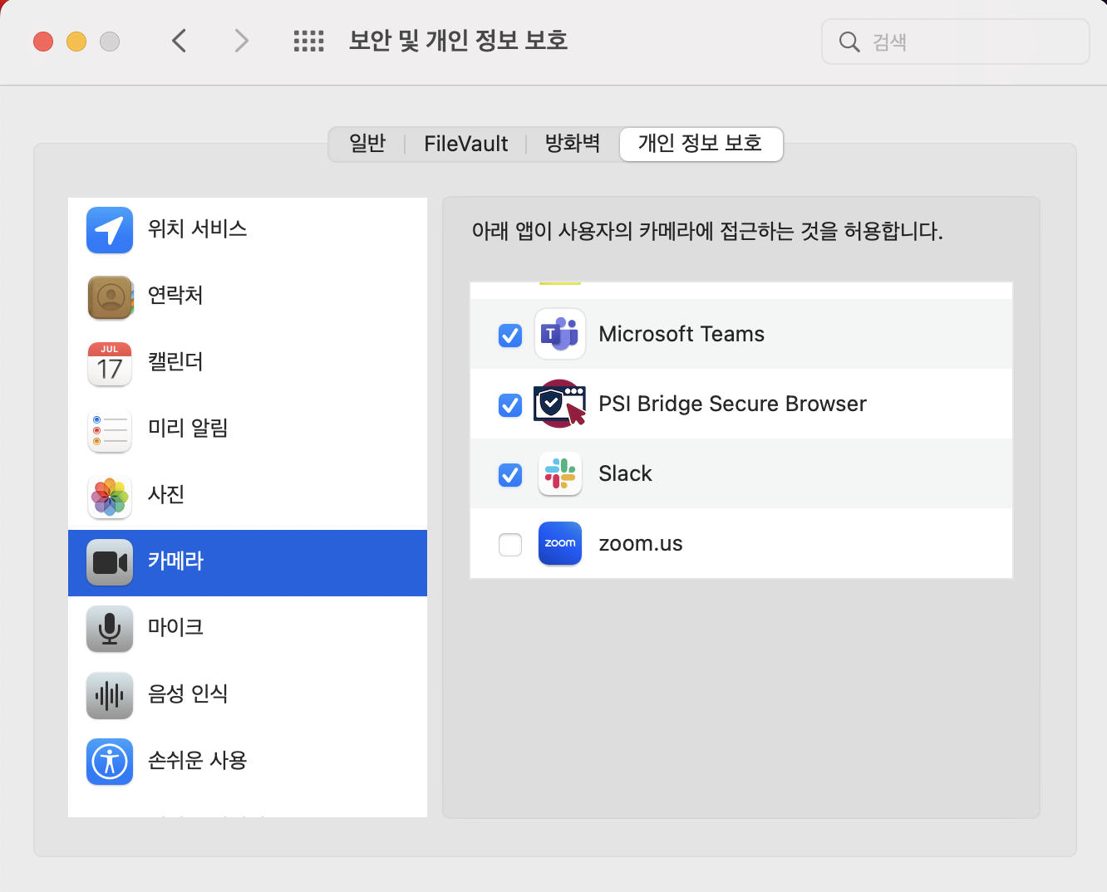Uncheck PSI Bridge Secure Browser camera access
Image resolution: width=1107 pixels, height=892 pixels.
[510, 404]
